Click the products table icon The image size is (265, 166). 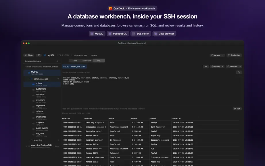coord(33,95)
